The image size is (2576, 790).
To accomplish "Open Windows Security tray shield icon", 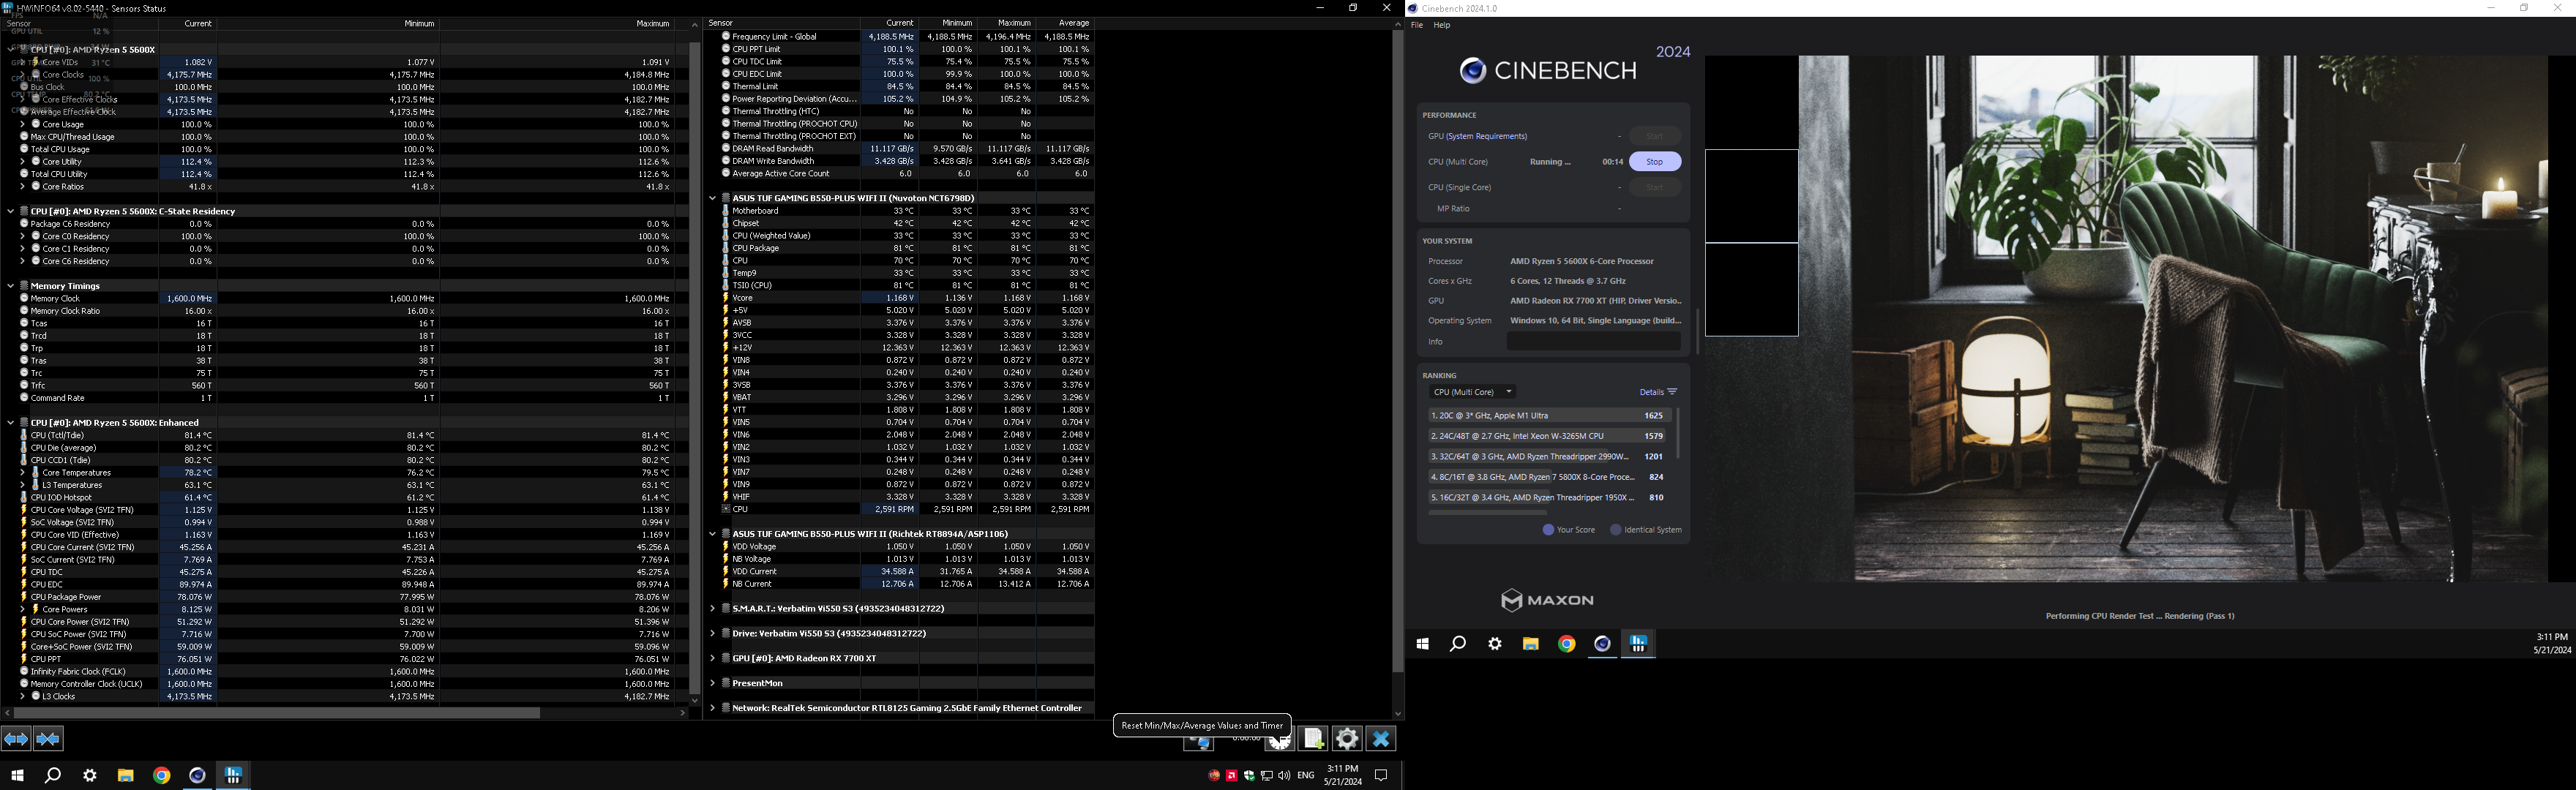I will (x=1249, y=775).
